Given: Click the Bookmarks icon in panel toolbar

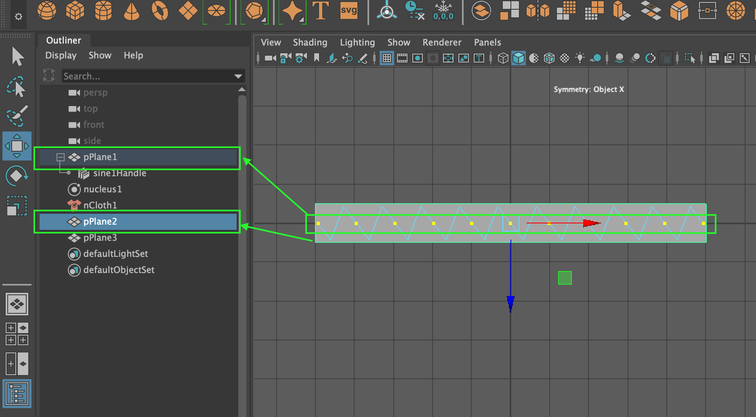Looking at the screenshot, I should tap(317, 58).
